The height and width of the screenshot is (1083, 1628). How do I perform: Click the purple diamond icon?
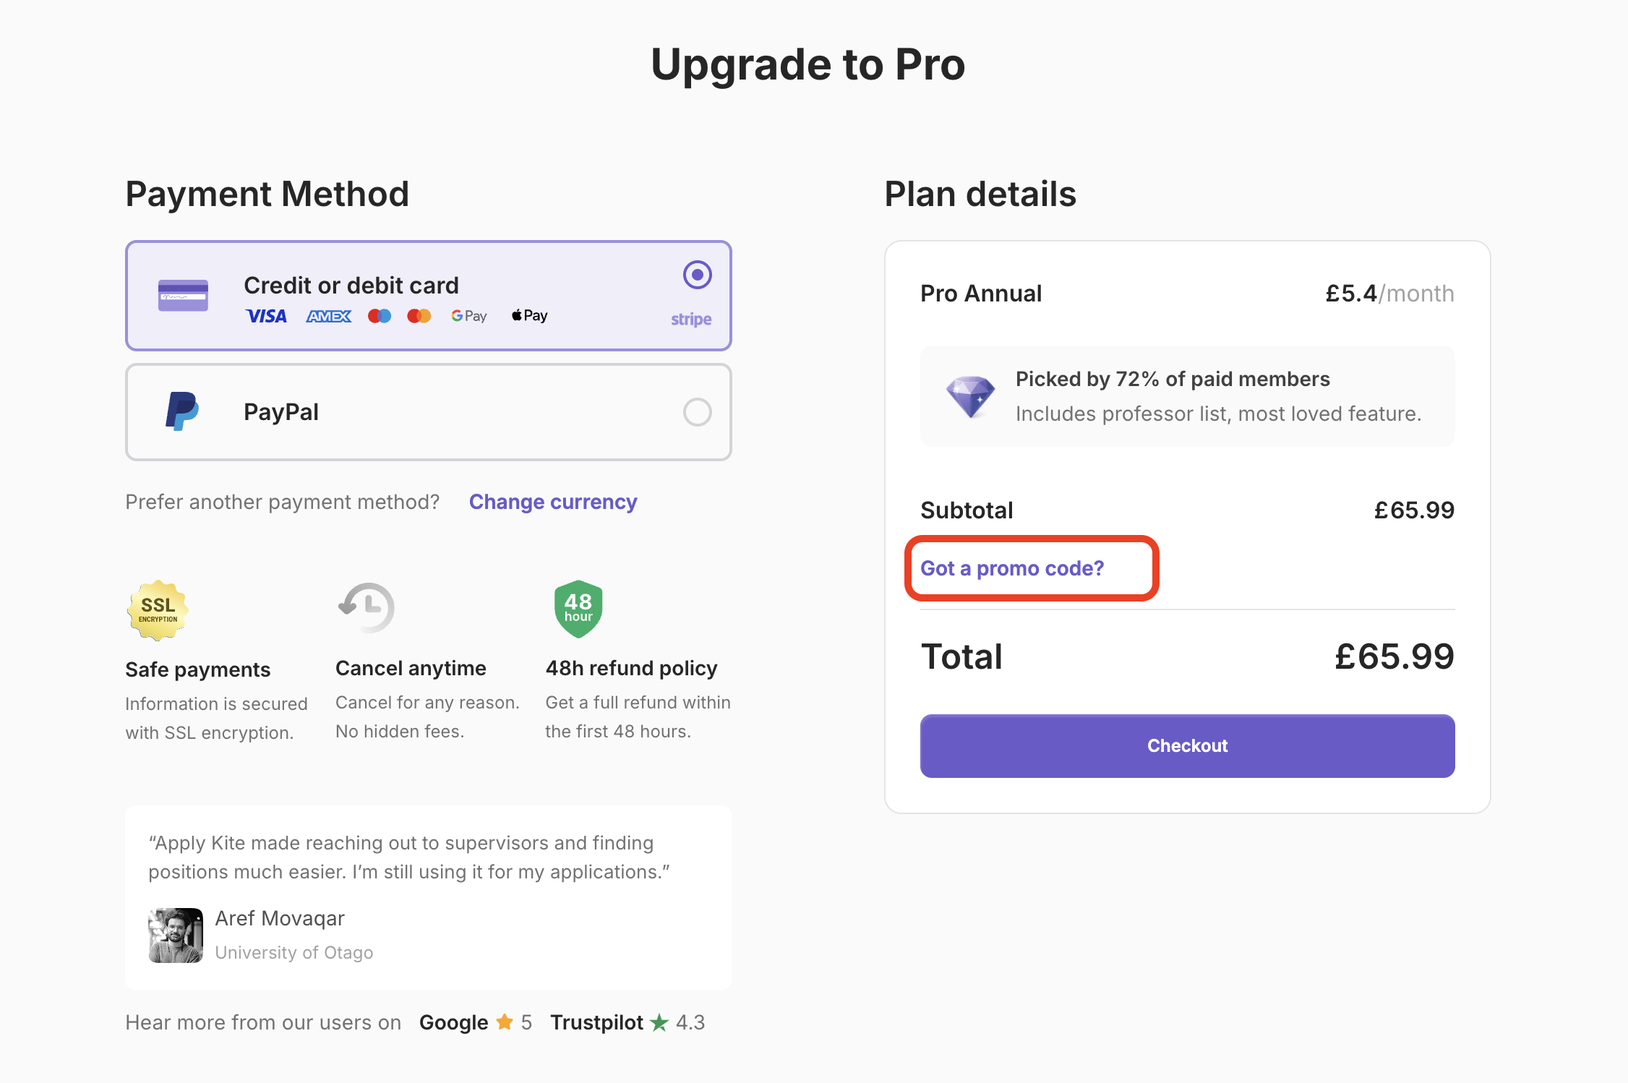coord(971,396)
